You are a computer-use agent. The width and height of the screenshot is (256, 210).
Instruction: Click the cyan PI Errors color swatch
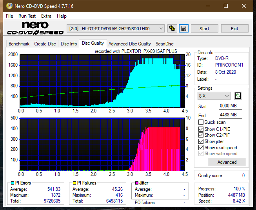click(x=13, y=183)
